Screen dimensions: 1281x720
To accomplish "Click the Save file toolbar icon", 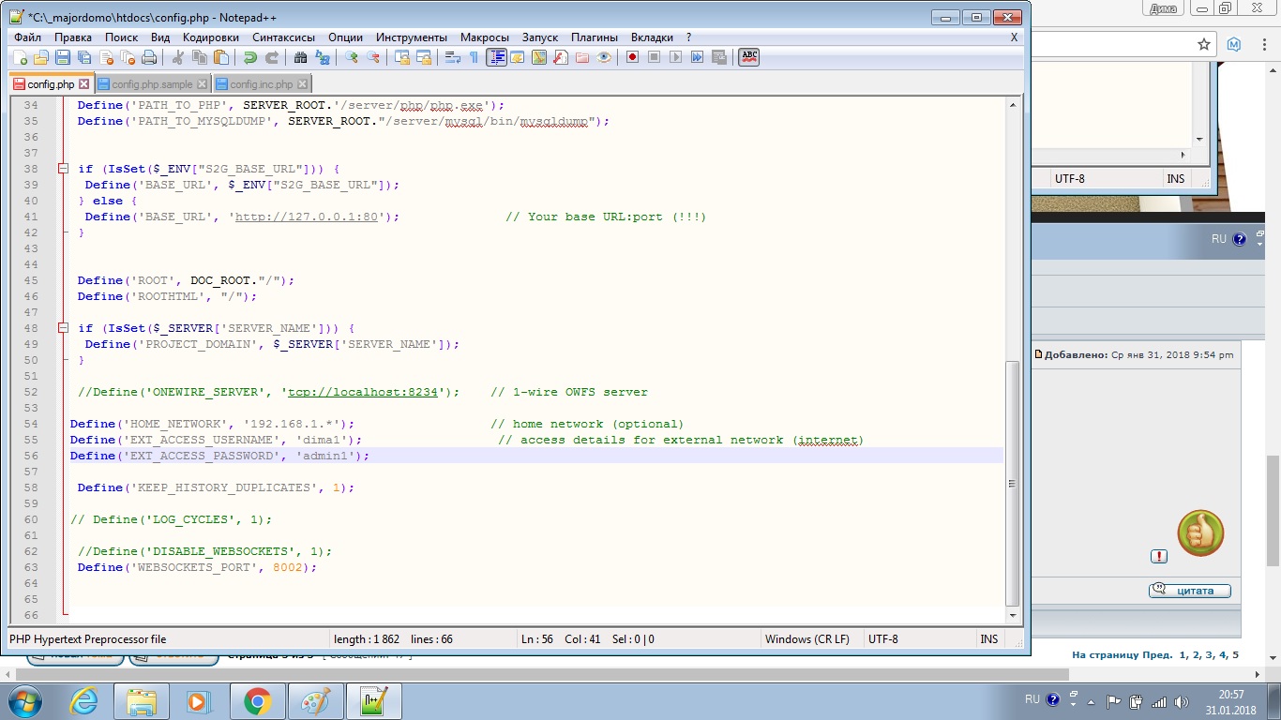I will 63,57.
